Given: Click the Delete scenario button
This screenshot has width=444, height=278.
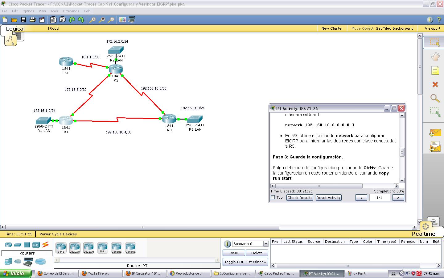Looking at the screenshot, I should (x=257, y=253).
